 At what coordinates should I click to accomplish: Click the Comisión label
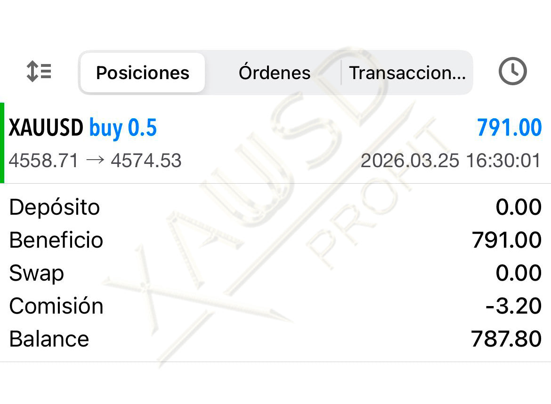56,306
